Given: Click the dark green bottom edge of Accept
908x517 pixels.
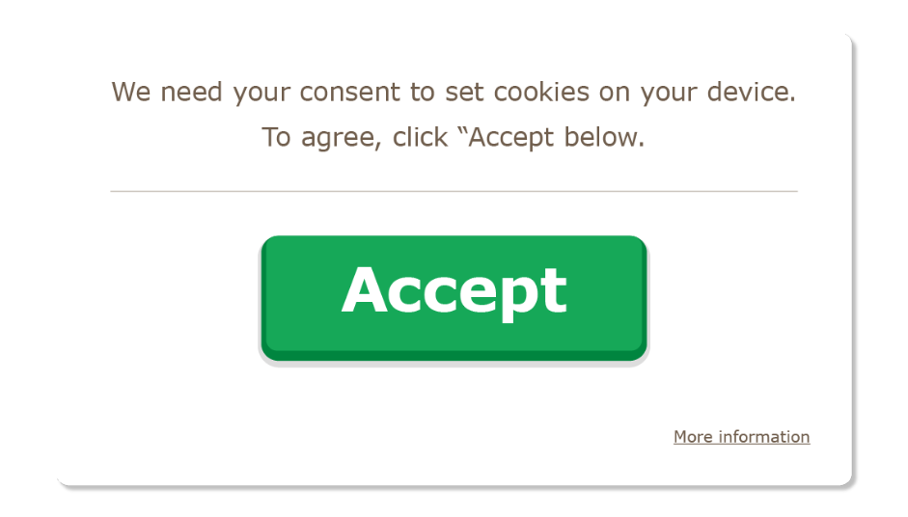Looking at the screenshot, I should [x=454, y=354].
